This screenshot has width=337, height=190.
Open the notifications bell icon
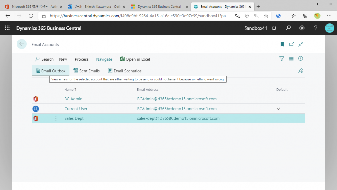(x=274, y=28)
